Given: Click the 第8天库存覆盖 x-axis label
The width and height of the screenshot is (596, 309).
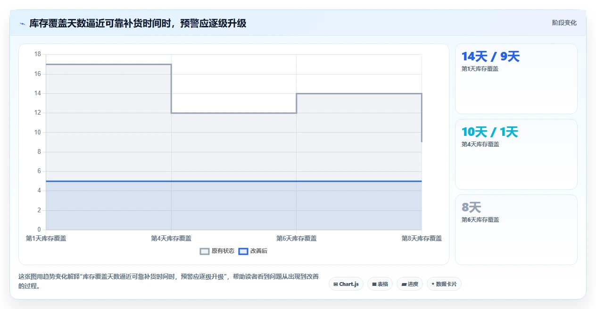Looking at the screenshot, I should point(422,238).
